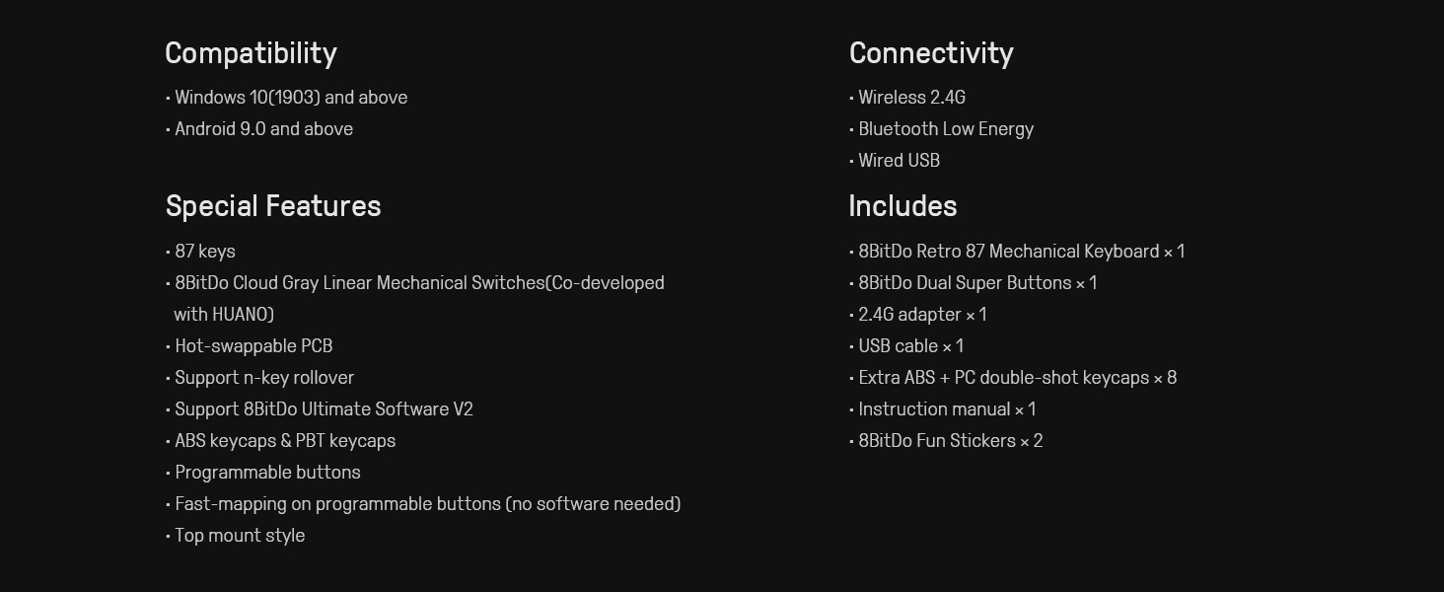The width and height of the screenshot is (1444, 592).
Task: Click the 2.4G adapter item
Action: coord(918,315)
